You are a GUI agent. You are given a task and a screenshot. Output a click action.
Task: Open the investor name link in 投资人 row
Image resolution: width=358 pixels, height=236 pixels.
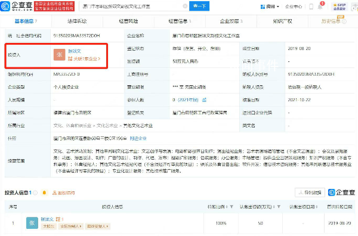tap(75, 51)
